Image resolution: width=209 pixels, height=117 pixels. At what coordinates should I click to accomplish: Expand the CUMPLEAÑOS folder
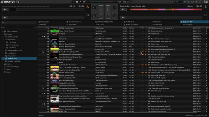tap(4, 37)
